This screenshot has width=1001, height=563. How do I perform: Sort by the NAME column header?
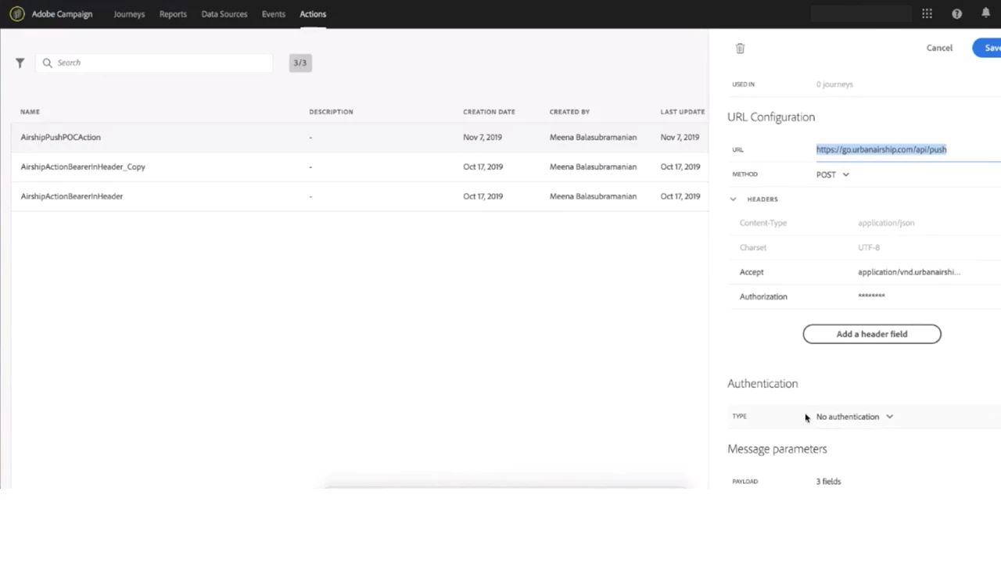pos(30,112)
